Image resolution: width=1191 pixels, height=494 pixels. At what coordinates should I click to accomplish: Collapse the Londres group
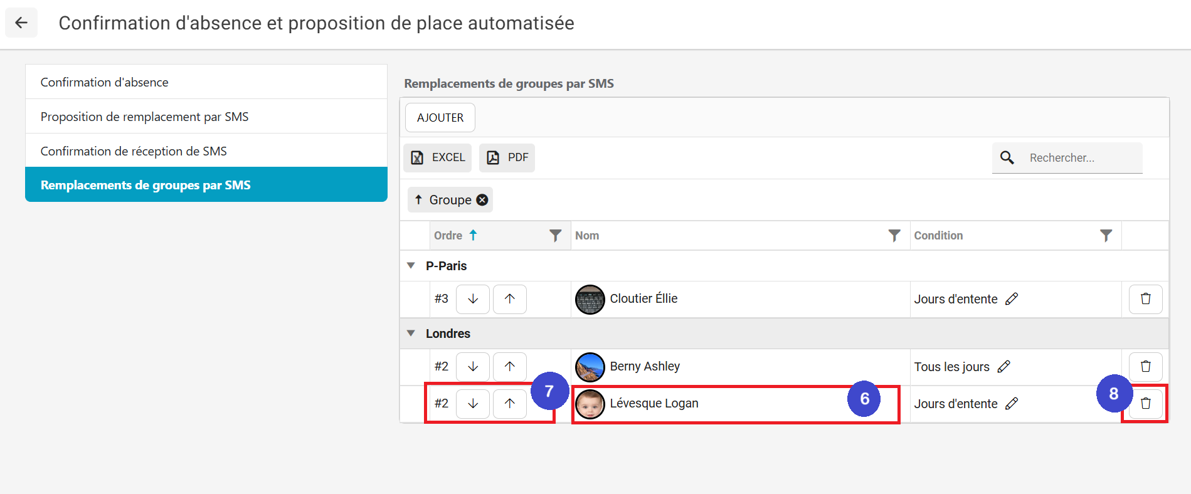(411, 334)
